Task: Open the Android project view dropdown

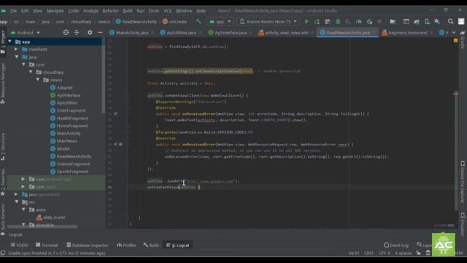Action: point(25,32)
